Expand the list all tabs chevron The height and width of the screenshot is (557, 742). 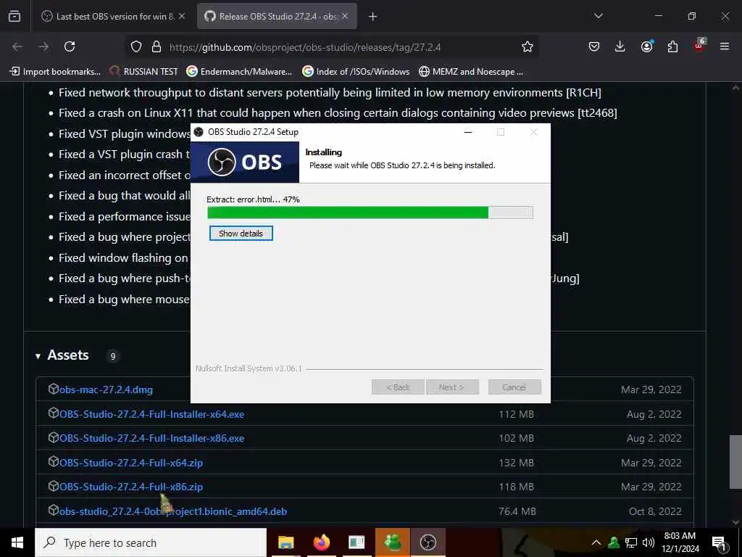598,16
